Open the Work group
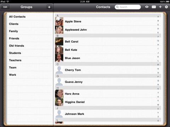Viewport: 170px width, 127px height. tap(29, 75)
